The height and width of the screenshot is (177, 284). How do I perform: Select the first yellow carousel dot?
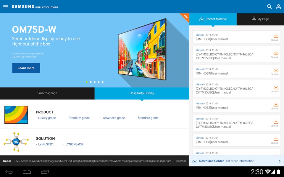click(87, 82)
